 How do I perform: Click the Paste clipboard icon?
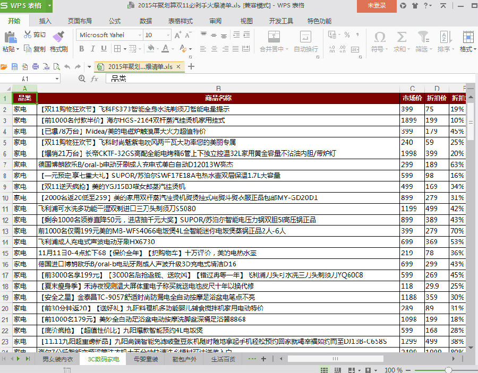click(11, 38)
